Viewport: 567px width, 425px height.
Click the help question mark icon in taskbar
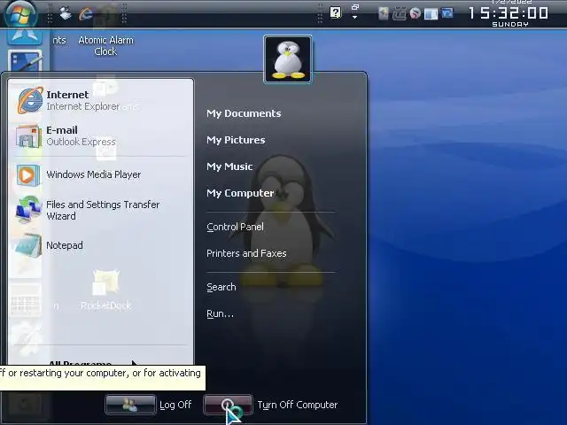pyautogui.click(x=336, y=13)
